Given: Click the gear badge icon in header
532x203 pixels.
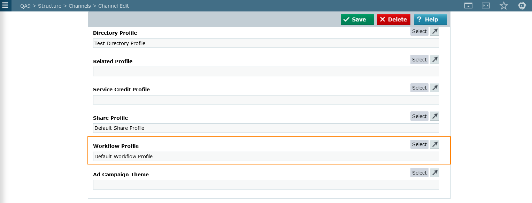Looking at the screenshot, I should click(522, 6).
